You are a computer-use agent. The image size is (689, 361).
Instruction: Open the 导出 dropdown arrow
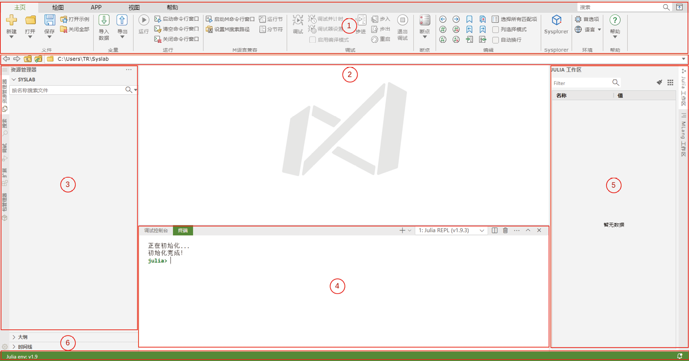pyautogui.click(x=122, y=37)
